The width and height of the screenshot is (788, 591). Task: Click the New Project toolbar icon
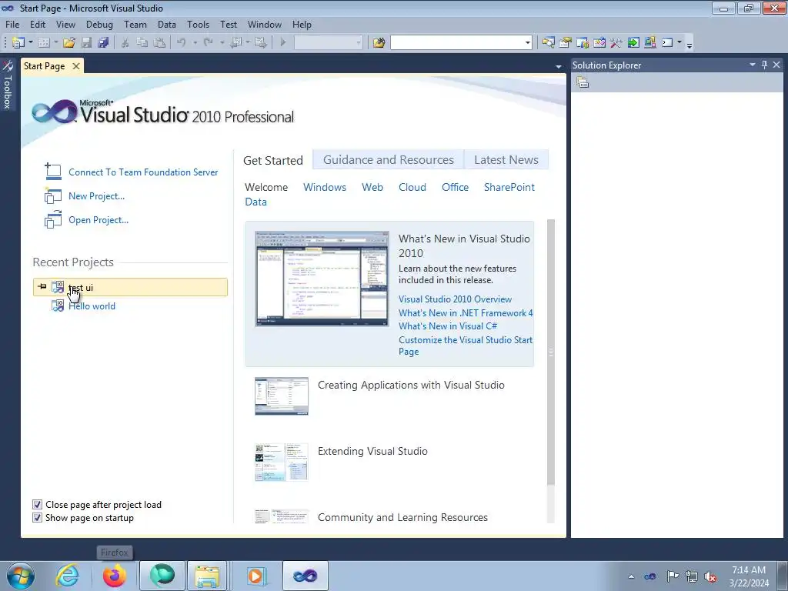pyautogui.click(x=18, y=43)
